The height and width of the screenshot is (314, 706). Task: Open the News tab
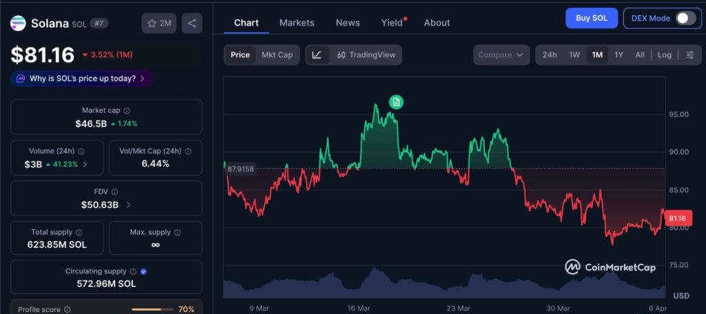click(347, 23)
